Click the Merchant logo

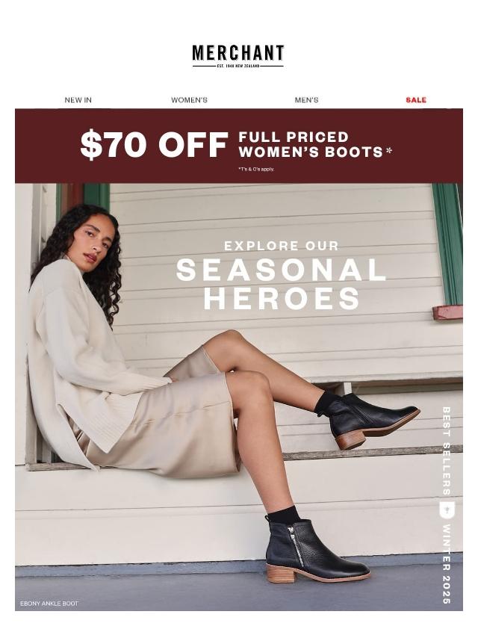point(238,56)
